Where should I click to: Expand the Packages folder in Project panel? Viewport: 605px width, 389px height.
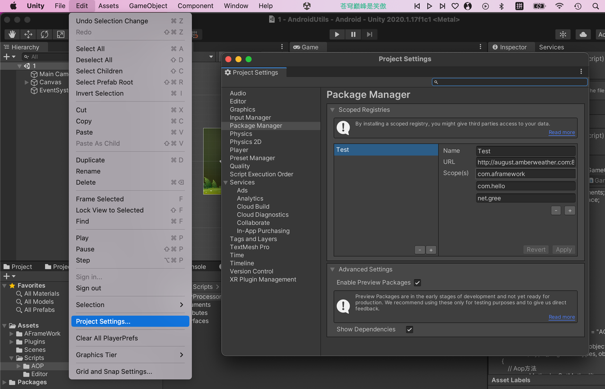point(5,382)
